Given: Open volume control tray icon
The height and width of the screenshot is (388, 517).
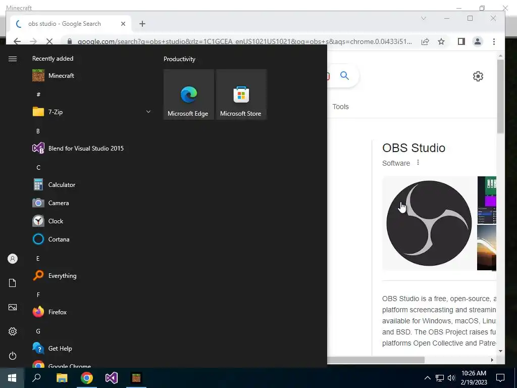Looking at the screenshot, I should point(451,378).
